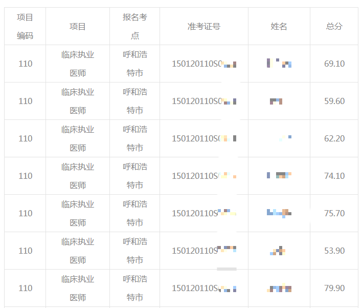This screenshot has height=308, width=363.
Task: Select the 总分 column header
Action: click(334, 27)
